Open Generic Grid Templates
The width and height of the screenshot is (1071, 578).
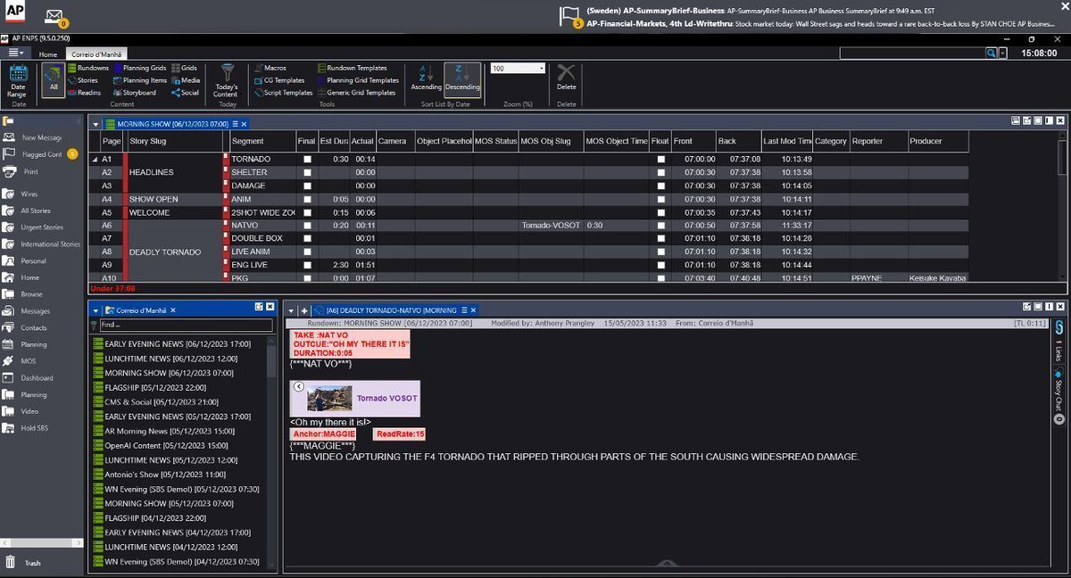(x=356, y=93)
